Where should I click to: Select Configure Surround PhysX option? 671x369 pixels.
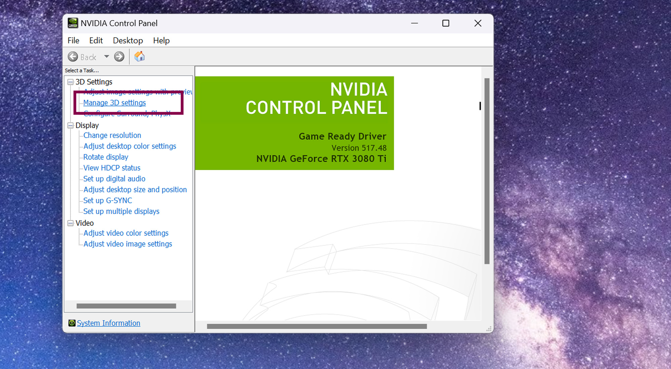(x=127, y=113)
